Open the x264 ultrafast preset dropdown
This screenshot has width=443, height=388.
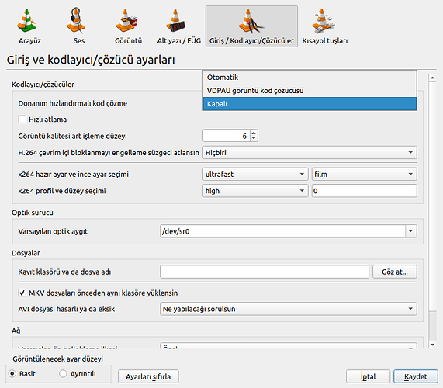pos(255,175)
